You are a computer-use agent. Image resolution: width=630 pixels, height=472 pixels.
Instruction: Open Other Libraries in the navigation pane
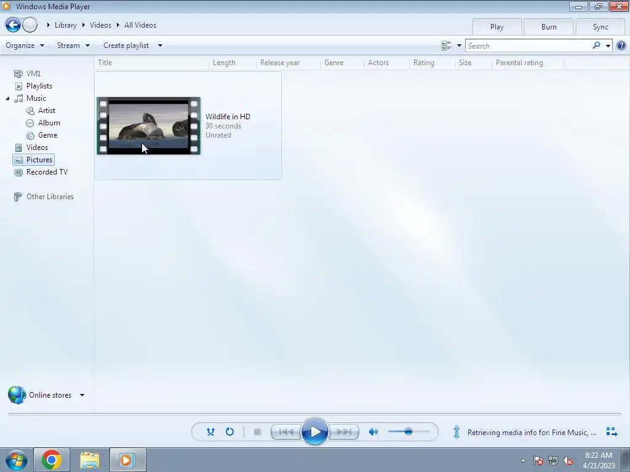(x=50, y=196)
